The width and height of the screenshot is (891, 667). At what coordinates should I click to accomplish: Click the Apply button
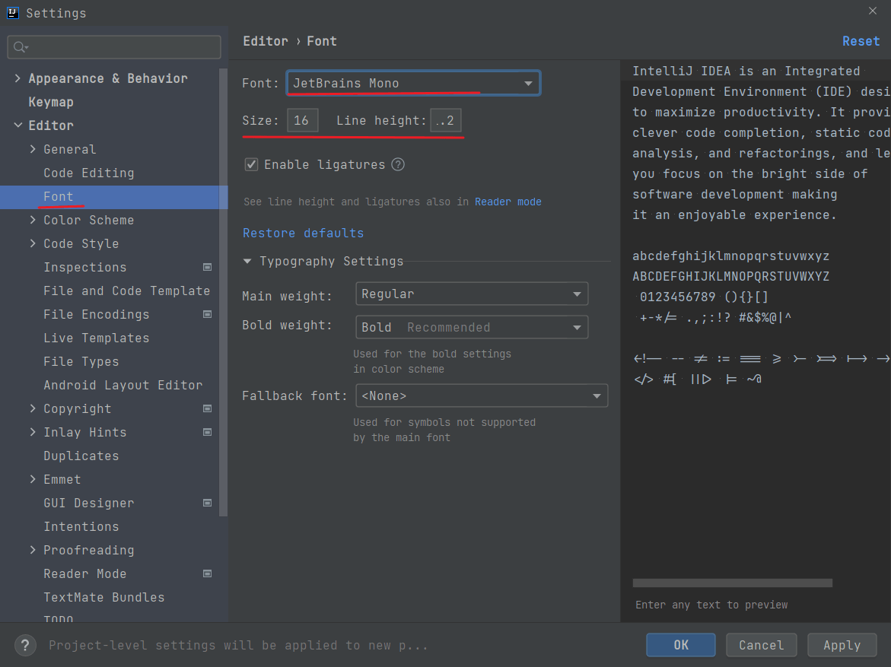pos(842,645)
